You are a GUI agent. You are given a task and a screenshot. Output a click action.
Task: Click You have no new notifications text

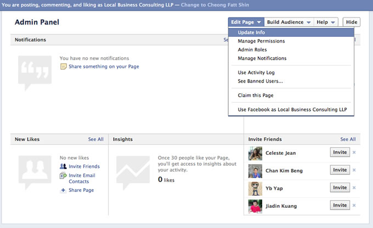click(x=94, y=59)
